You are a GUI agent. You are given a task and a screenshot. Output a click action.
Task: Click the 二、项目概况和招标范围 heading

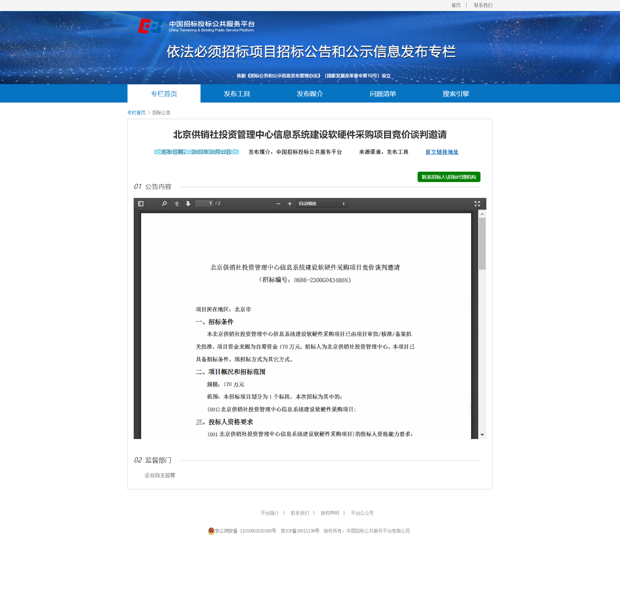(230, 372)
